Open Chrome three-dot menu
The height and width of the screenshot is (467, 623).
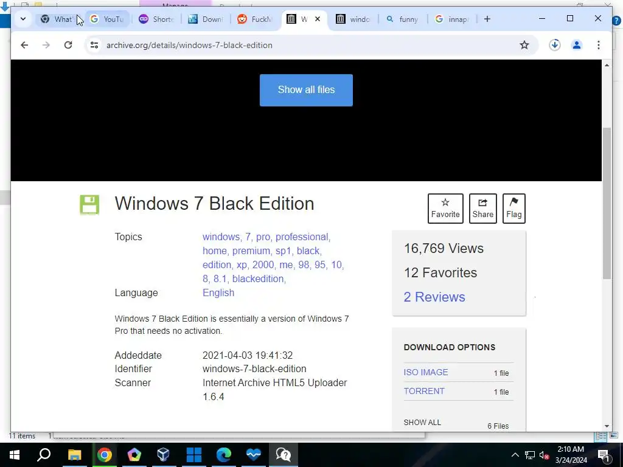(599, 45)
